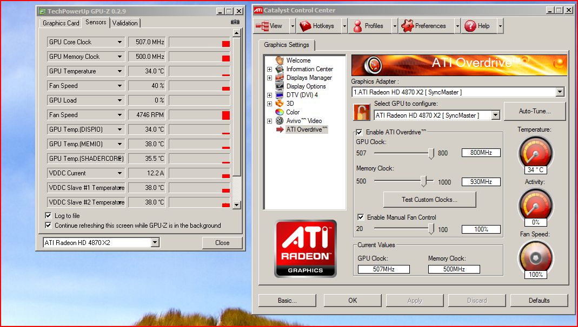Click the Fan Speed gauge dial
Screen dimensions: 578x327
click(535, 257)
